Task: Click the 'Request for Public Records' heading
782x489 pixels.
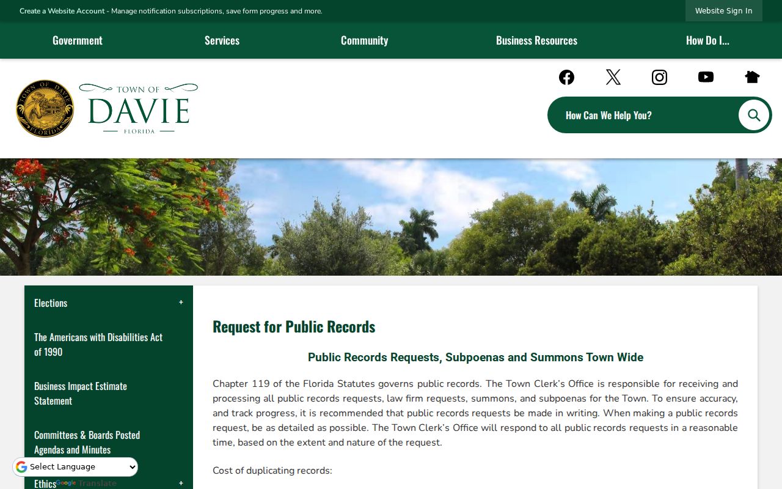Action: [294, 326]
